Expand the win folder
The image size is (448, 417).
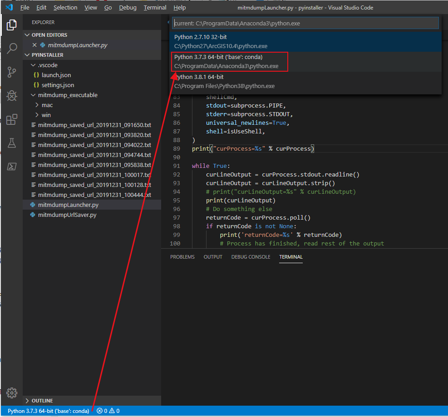[46, 115]
